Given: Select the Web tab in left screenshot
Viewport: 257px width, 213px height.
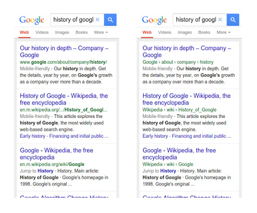Looking at the screenshot, I should click(25, 33).
